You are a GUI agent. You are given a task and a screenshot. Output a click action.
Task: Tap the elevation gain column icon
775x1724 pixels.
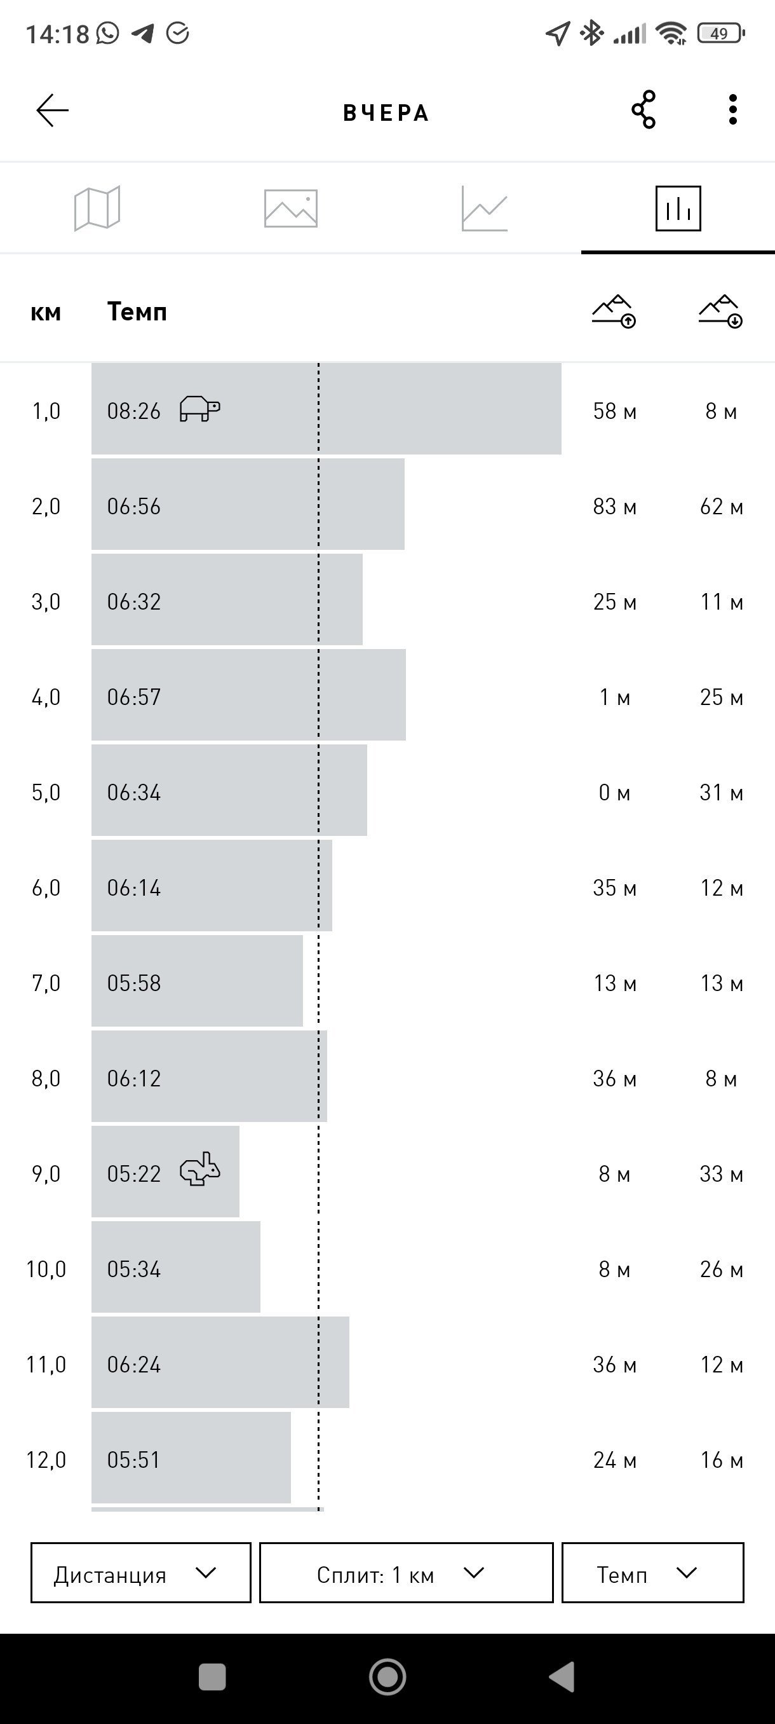(x=614, y=311)
